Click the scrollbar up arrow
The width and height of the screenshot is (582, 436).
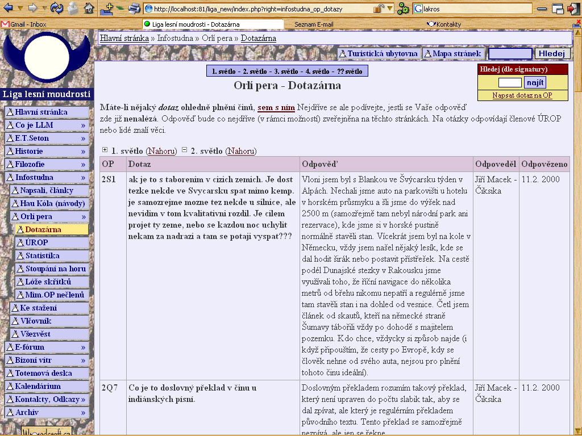(x=578, y=33)
